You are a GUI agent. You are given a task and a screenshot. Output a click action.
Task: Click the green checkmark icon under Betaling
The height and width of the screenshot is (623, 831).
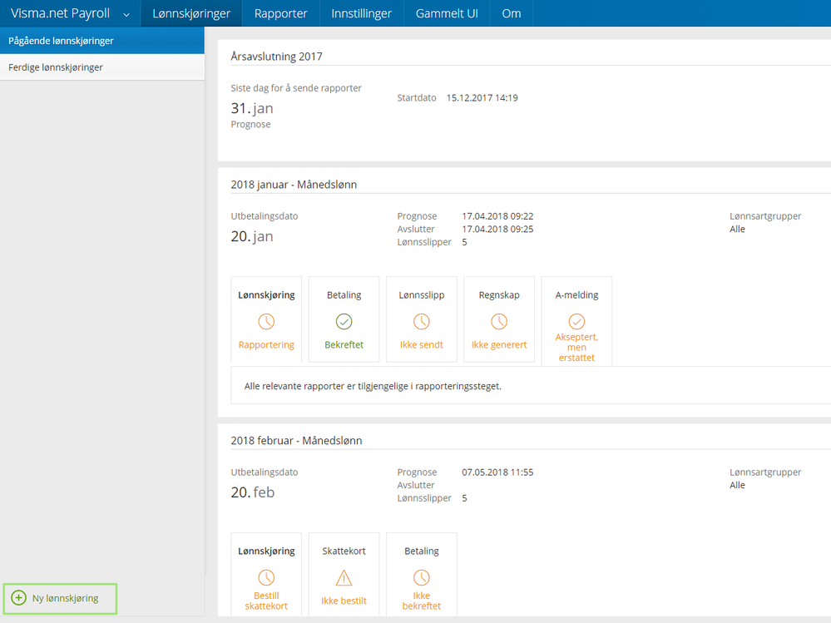344,322
